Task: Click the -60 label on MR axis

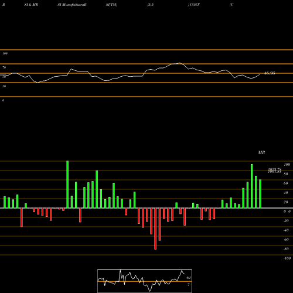Action: click(286, 240)
